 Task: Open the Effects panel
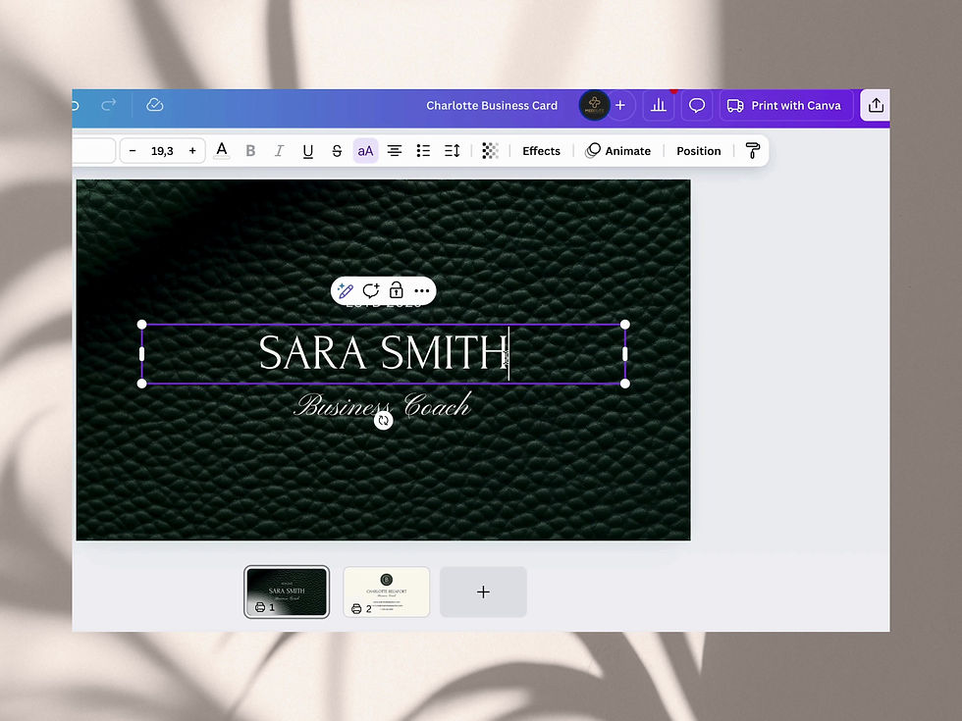click(x=541, y=151)
